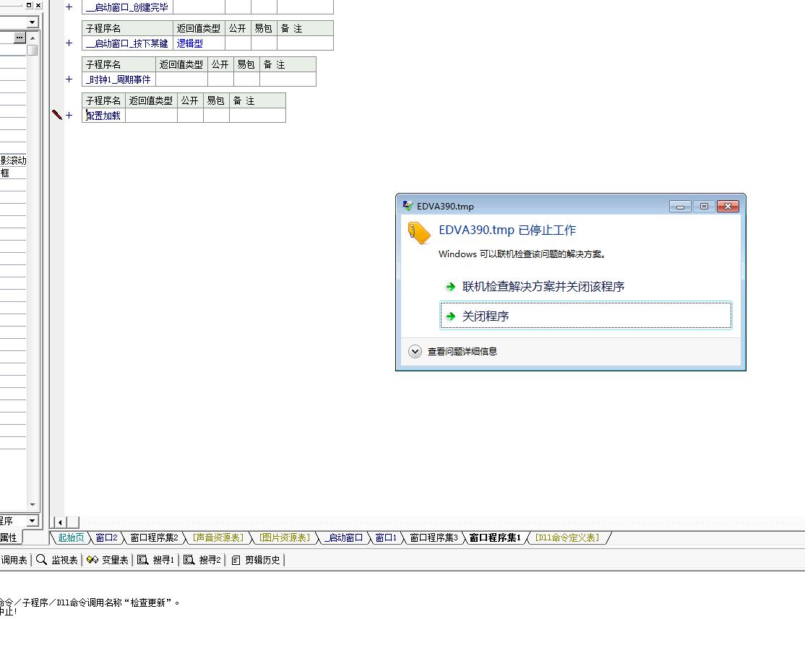
Task: Expand the __启动窗口_按下某键 subroutine
Action: [x=69, y=43]
